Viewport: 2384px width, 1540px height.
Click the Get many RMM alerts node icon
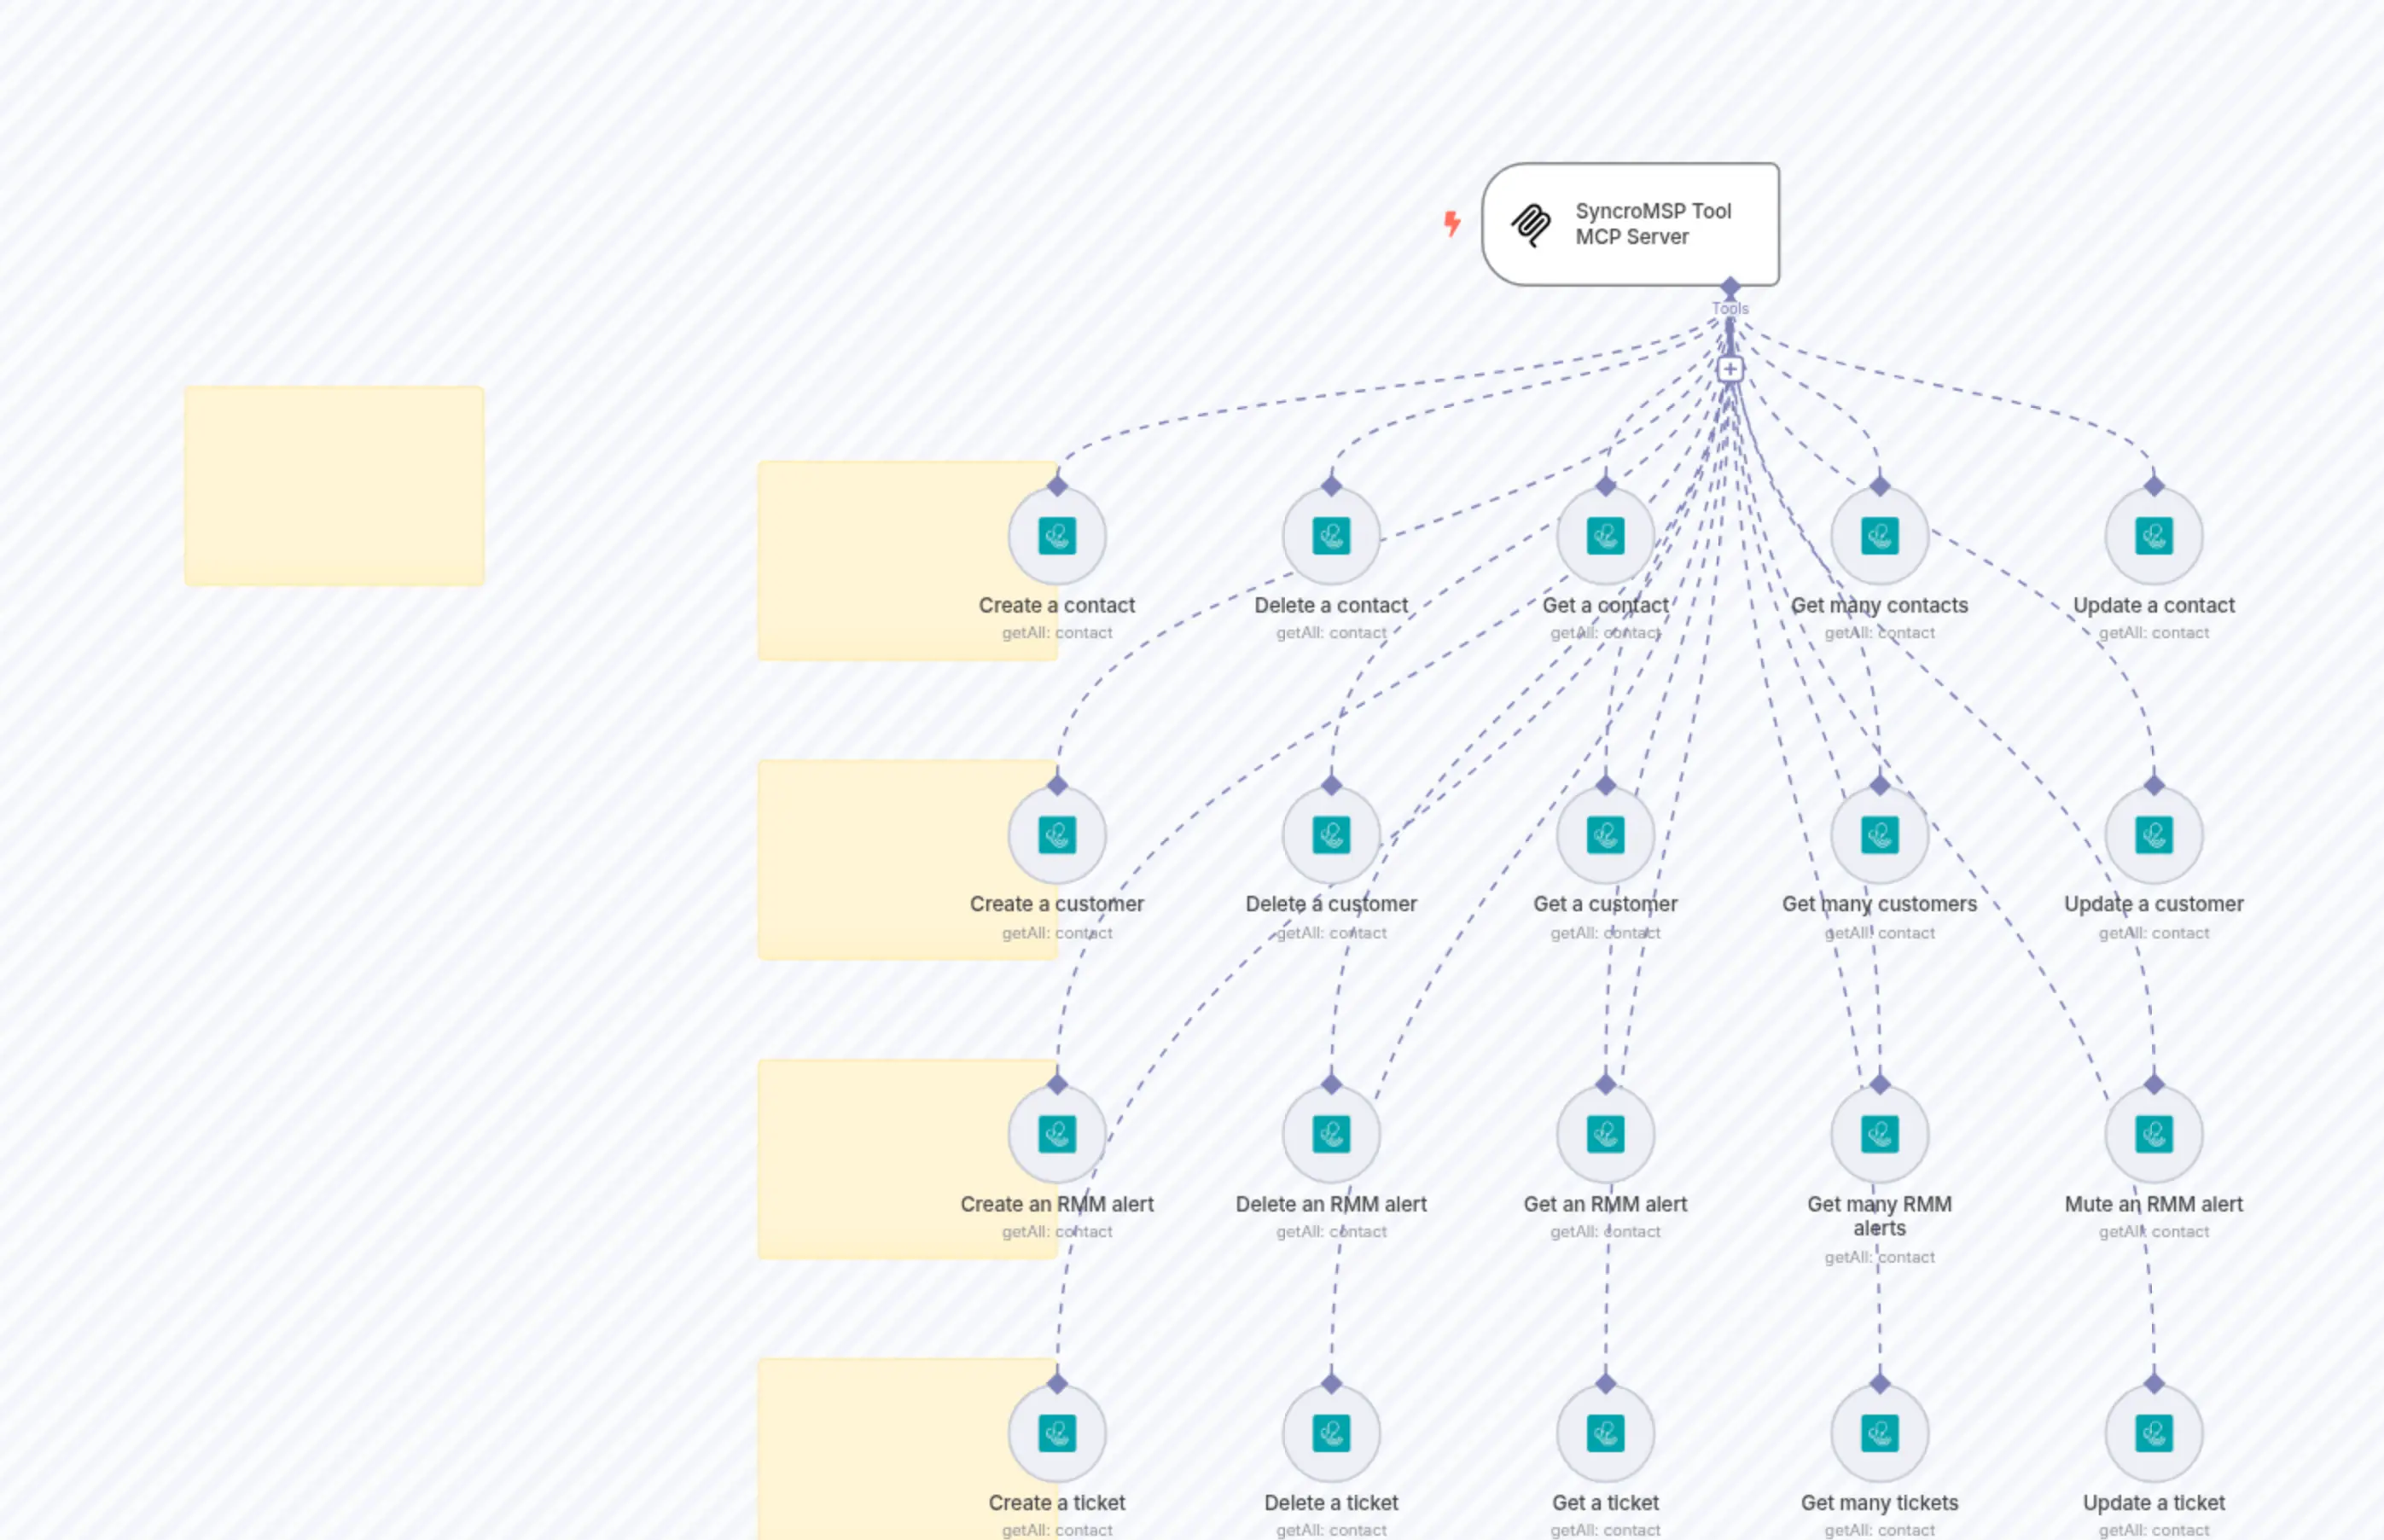[x=1879, y=1134]
